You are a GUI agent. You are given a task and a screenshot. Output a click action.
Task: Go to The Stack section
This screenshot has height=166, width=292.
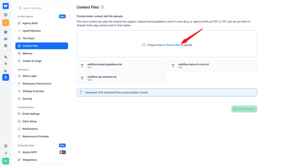[42, 38]
